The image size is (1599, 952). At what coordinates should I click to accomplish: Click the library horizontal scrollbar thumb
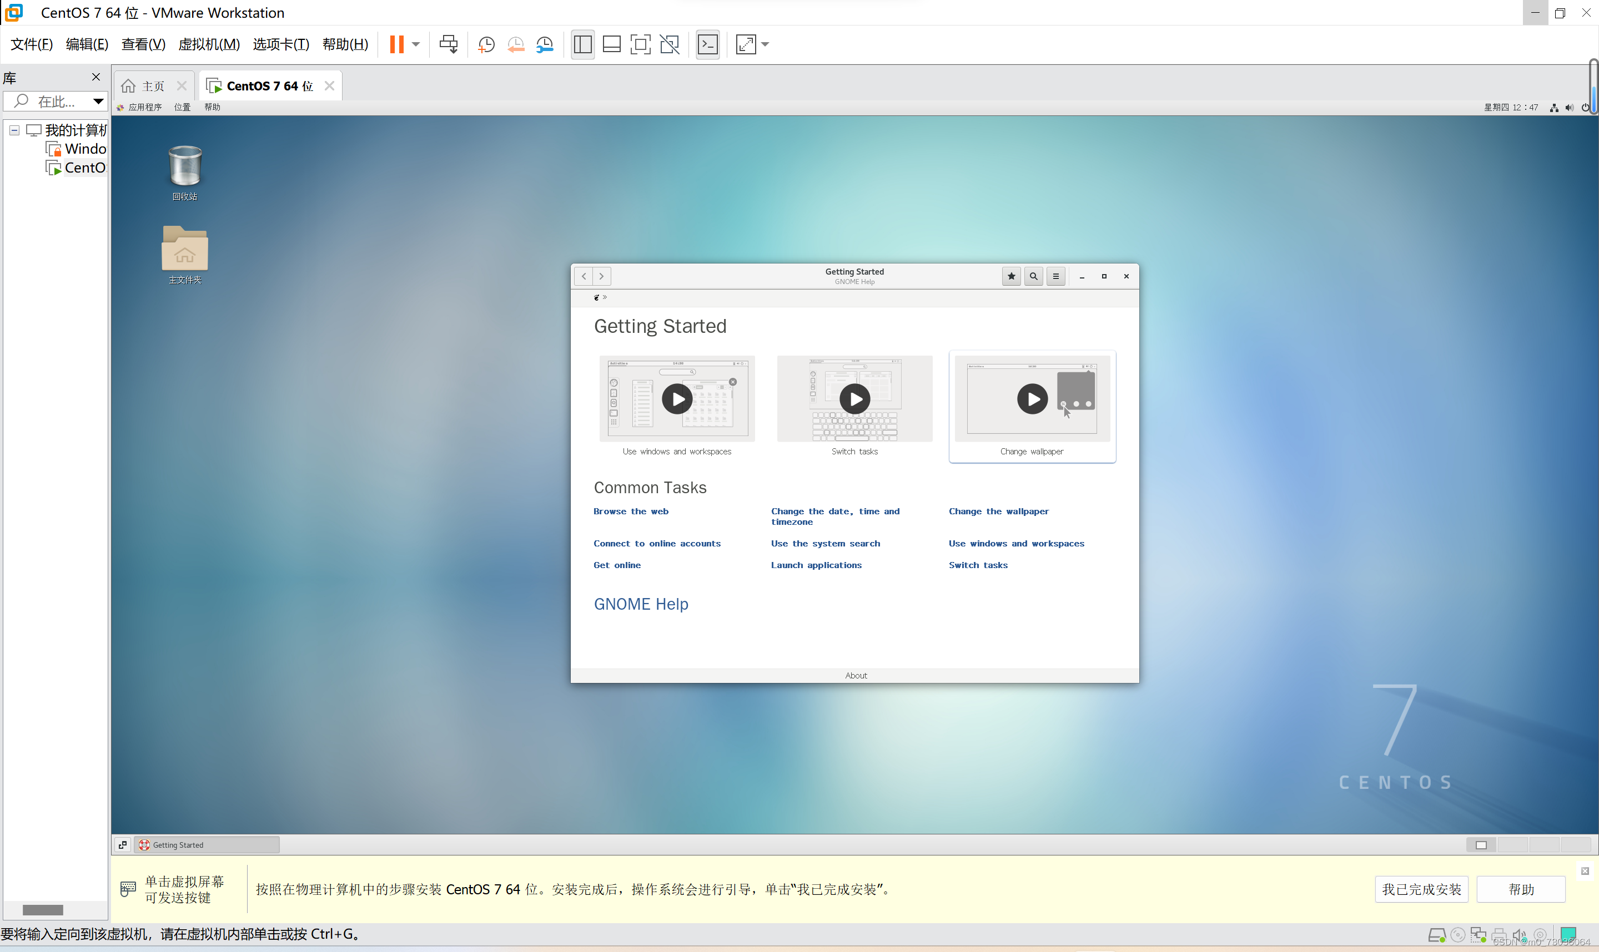tap(42, 910)
